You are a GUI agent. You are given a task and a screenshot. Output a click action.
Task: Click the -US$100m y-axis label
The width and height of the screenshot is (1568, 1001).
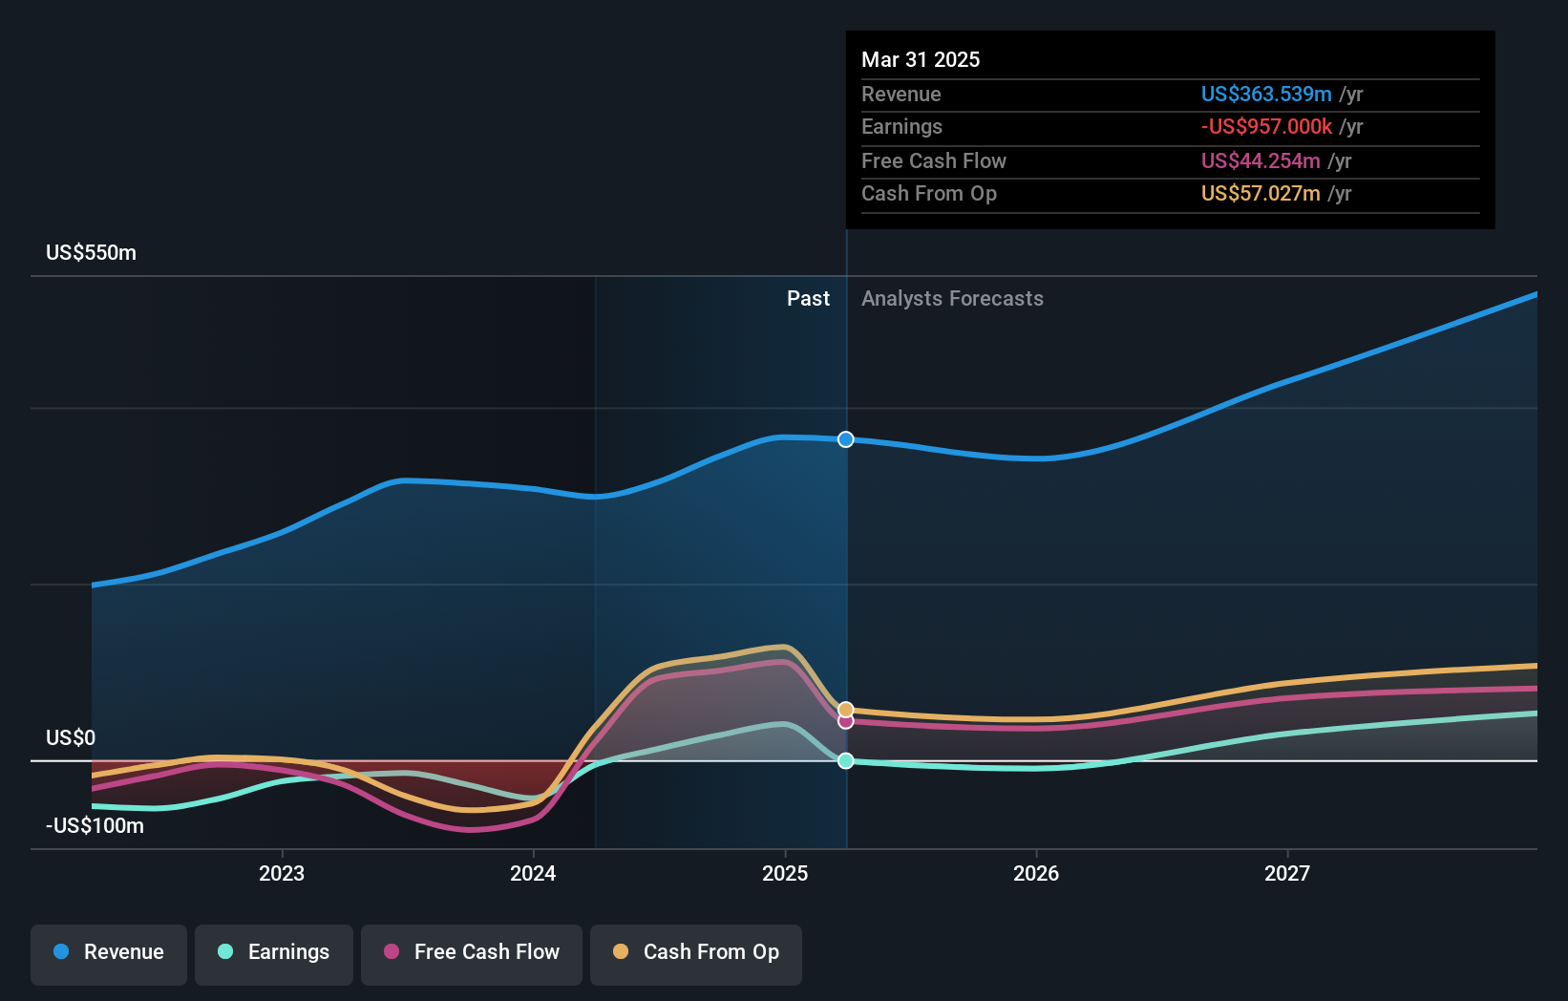[x=95, y=826]
